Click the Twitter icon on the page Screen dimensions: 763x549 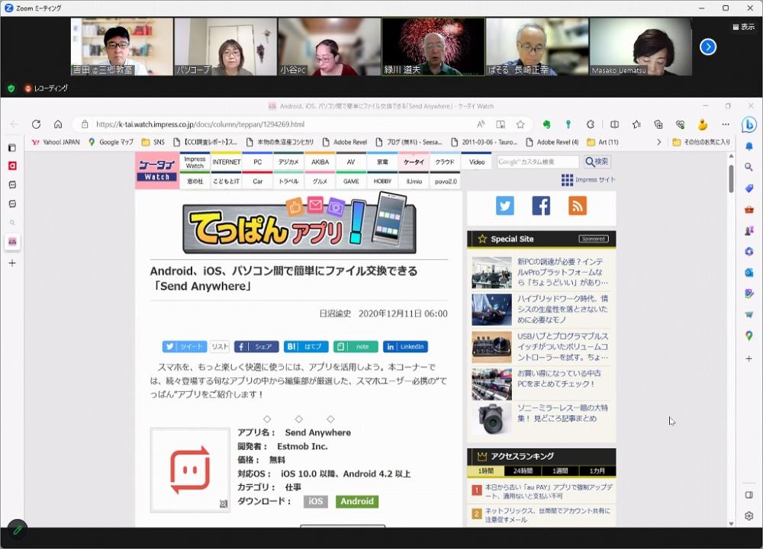504,205
